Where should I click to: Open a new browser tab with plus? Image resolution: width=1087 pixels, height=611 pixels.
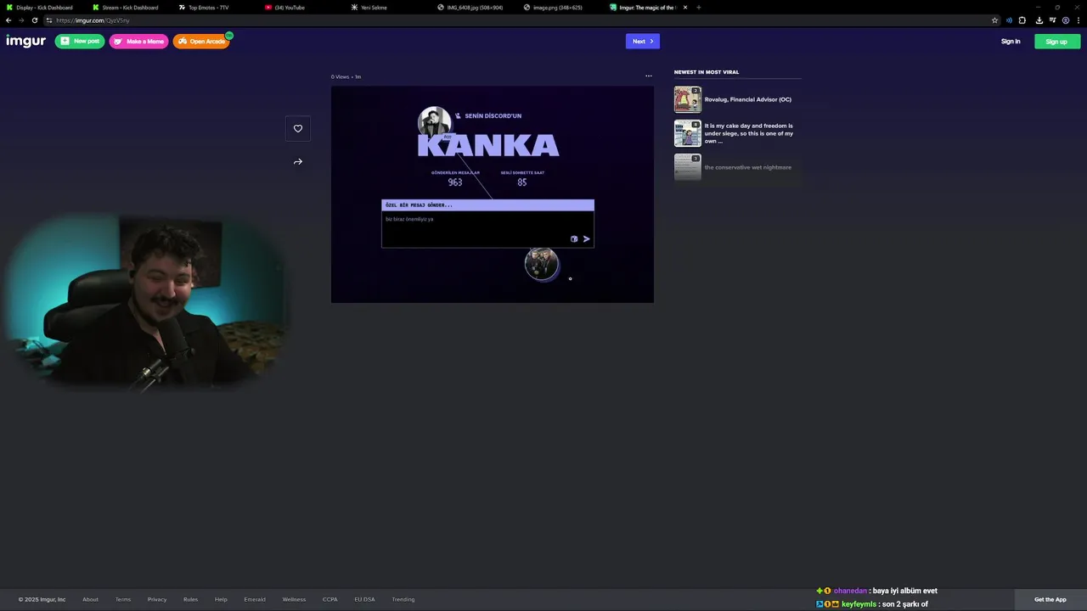click(x=699, y=8)
